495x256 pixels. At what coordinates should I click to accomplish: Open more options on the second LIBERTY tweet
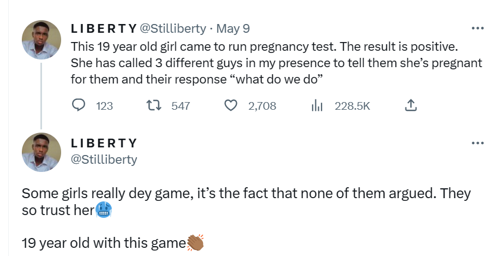[477, 143]
